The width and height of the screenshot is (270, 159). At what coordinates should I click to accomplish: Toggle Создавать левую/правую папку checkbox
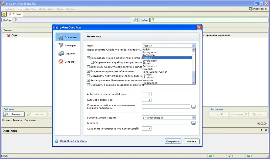[88, 76]
